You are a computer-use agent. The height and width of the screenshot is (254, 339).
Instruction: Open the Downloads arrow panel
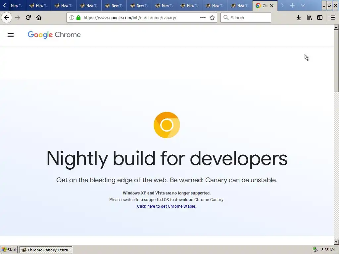click(x=299, y=18)
